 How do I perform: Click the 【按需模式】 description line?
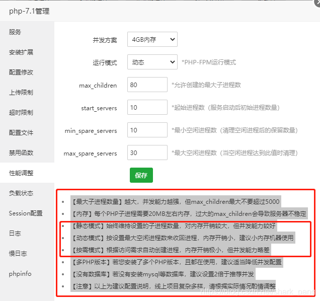coord(171,250)
